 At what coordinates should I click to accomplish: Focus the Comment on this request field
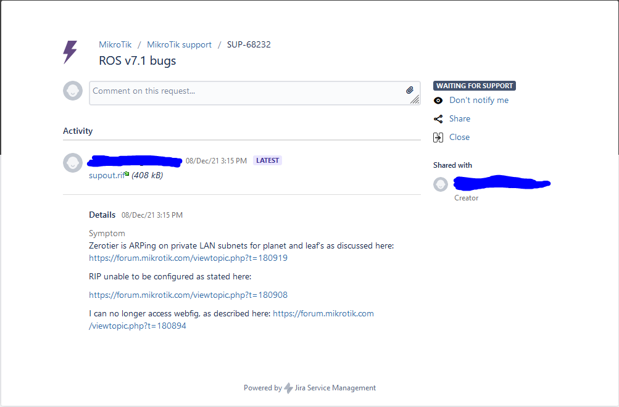(255, 93)
